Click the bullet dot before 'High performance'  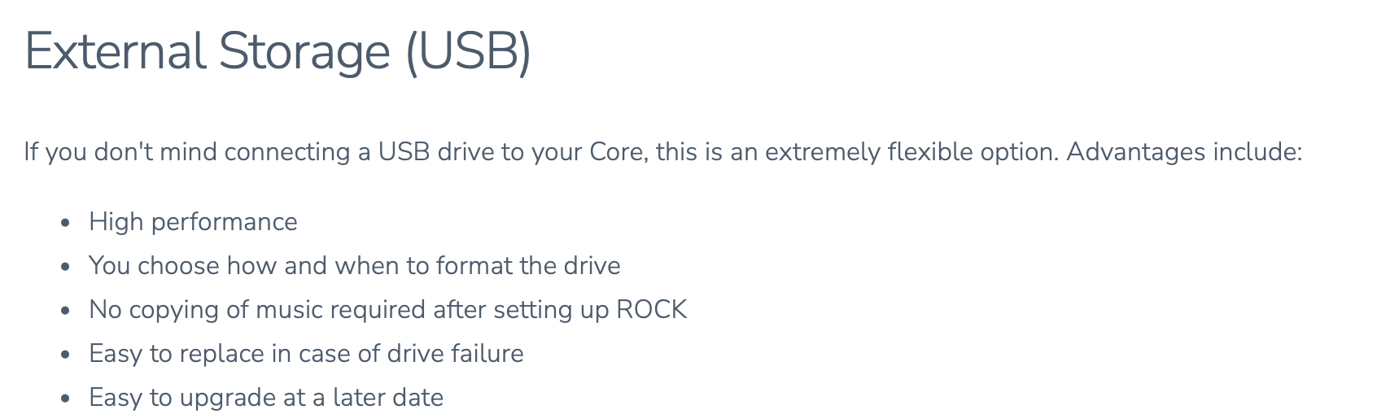(x=67, y=223)
